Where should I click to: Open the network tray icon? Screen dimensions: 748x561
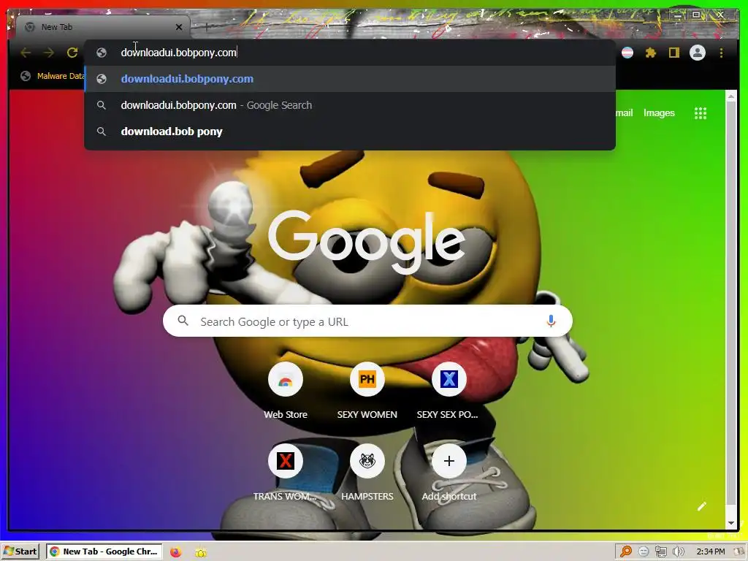[x=660, y=552]
